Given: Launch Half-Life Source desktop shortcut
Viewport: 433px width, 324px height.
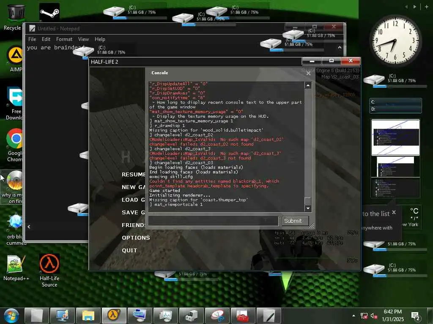Looking at the screenshot, I should [x=49, y=270].
